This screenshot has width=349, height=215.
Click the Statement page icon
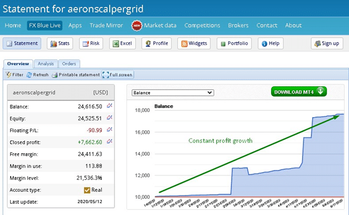tap(10, 43)
